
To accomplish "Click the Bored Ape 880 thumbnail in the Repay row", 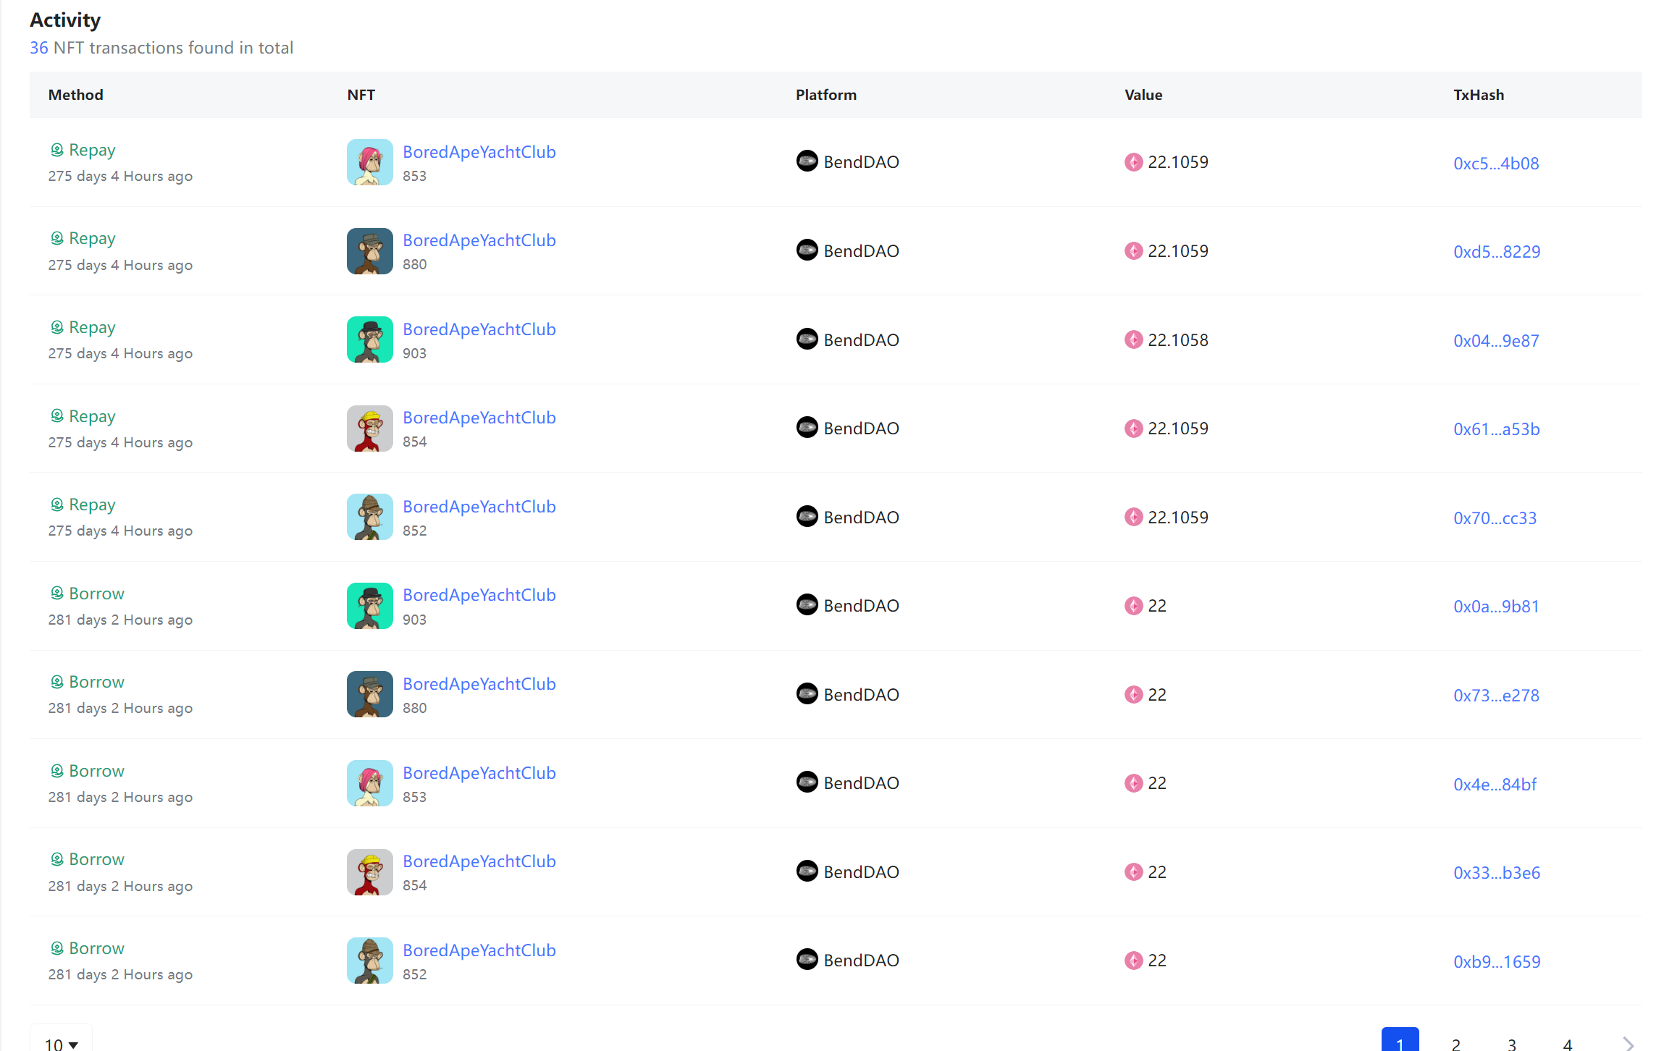I will click(369, 251).
